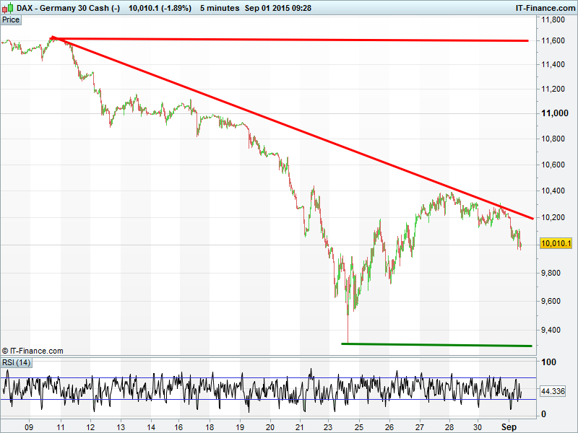Viewport: 578px width, 433px height.
Task: Select the descending red trendline
Action: tap(289, 125)
